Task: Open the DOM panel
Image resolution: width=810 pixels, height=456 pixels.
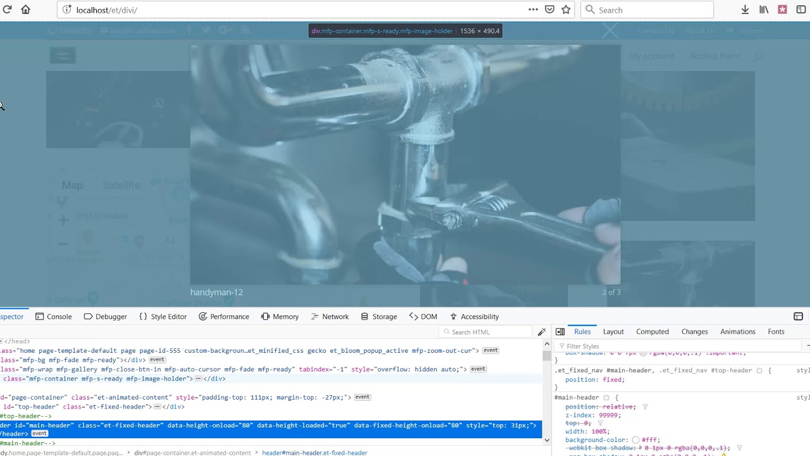Action: coord(423,317)
